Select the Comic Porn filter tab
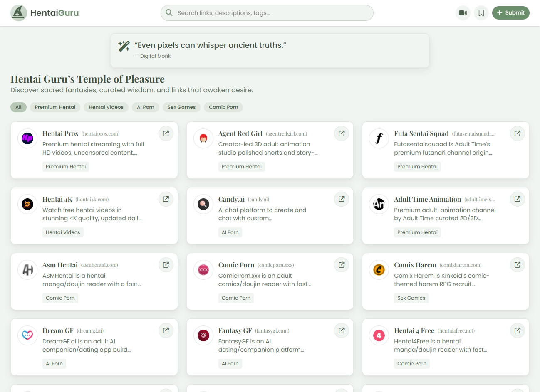Screen dimensions: 540x392 tap(223, 107)
